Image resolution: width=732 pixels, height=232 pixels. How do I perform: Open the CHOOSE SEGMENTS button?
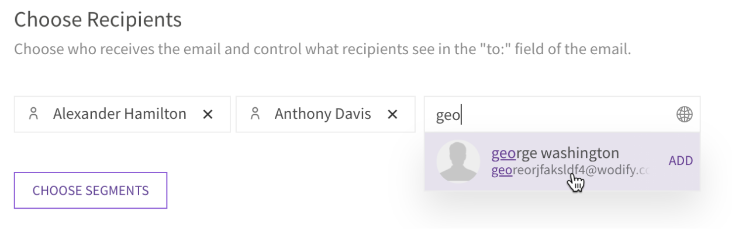pos(91,191)
